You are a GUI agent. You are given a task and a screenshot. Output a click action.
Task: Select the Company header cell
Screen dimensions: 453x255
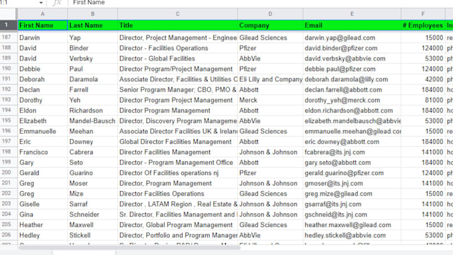(270, 25)
